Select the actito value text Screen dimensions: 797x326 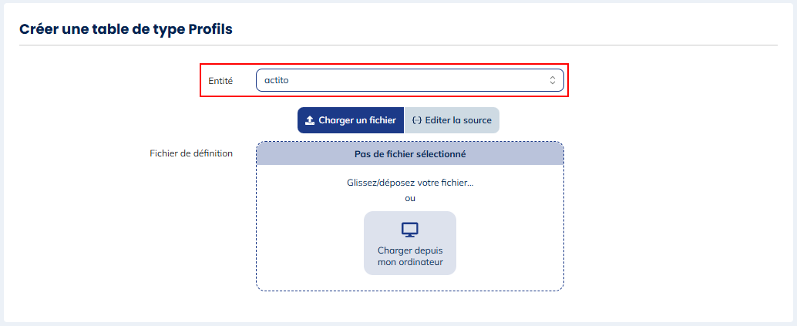(x=277, y=80)
